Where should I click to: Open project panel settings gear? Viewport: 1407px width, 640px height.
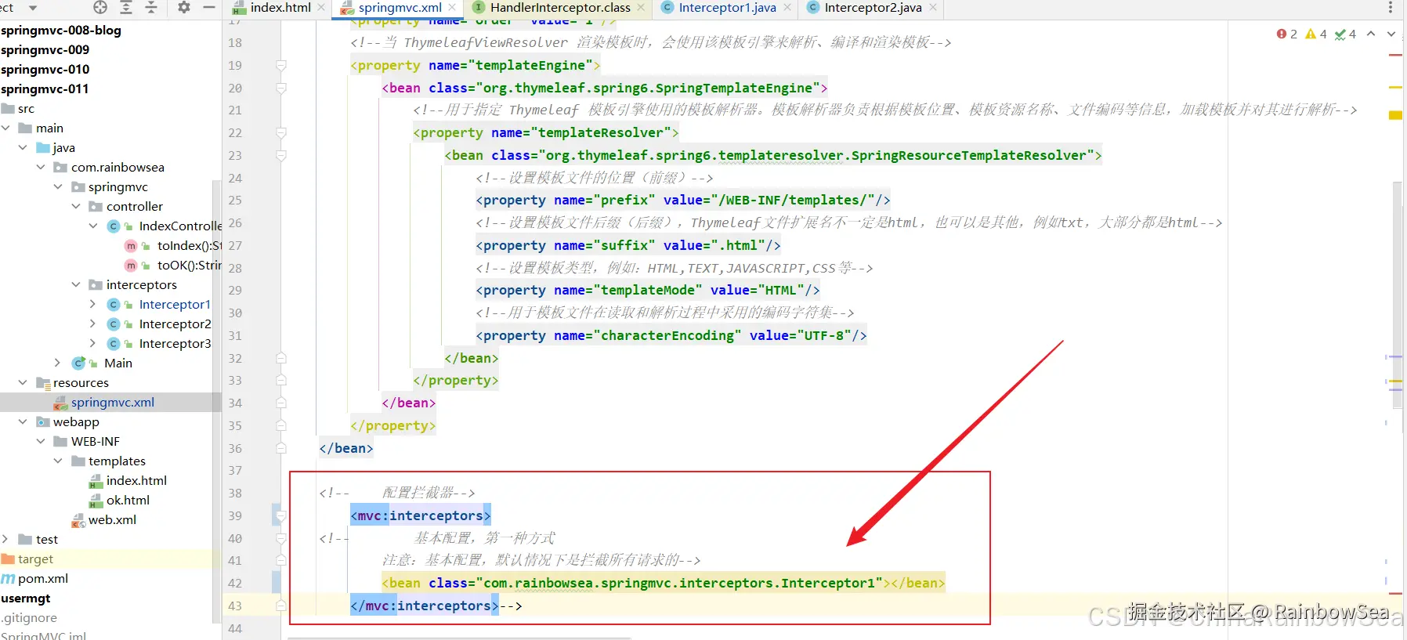[x=184, y=7]
